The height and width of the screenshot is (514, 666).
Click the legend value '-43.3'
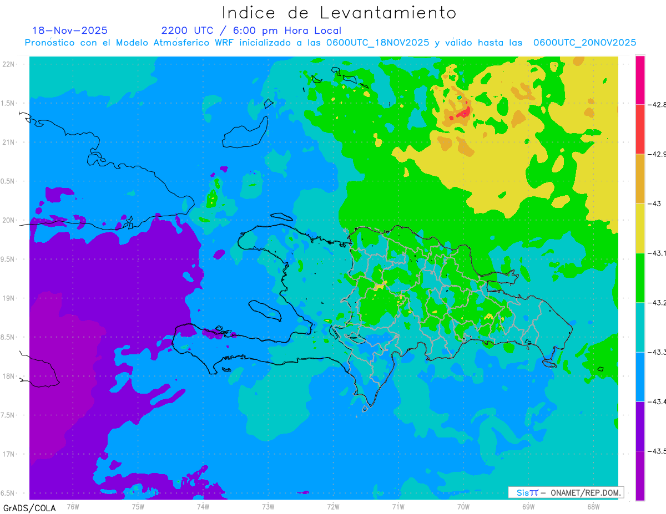tap(657, 352)
